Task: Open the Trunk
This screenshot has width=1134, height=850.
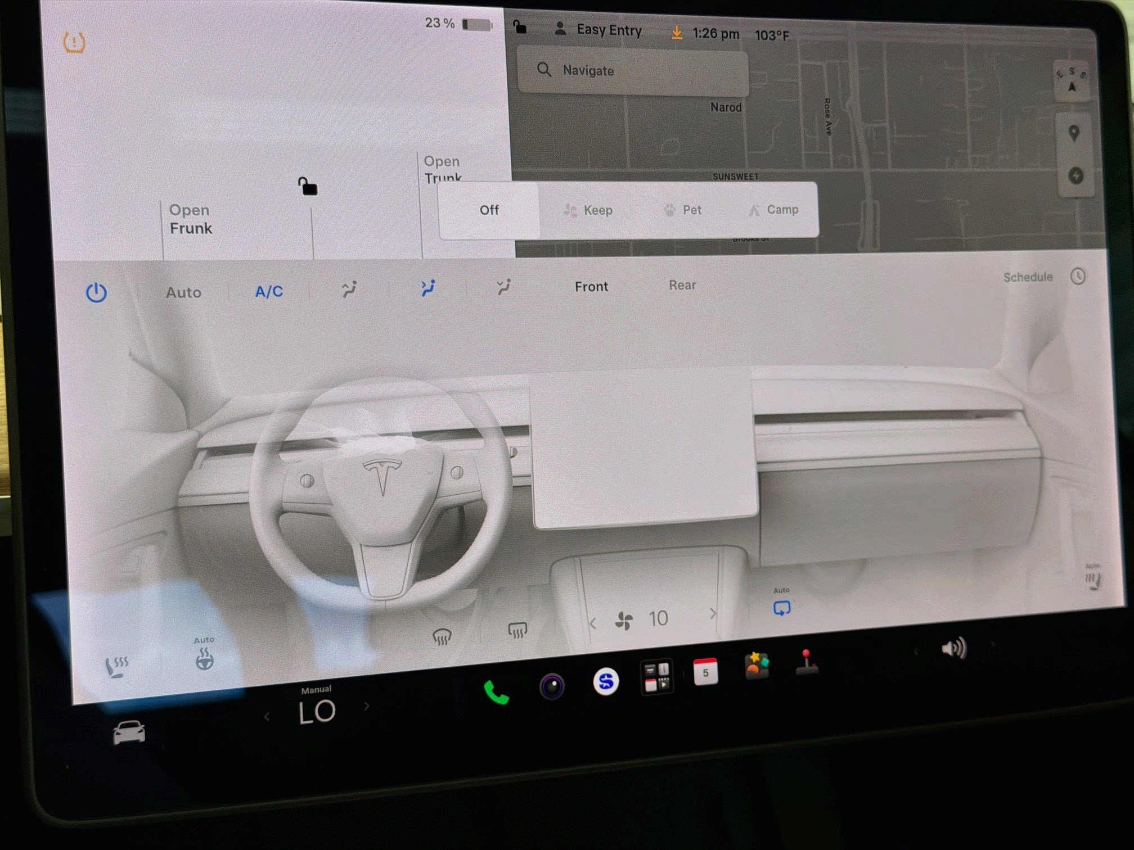Action: [443, 169]
